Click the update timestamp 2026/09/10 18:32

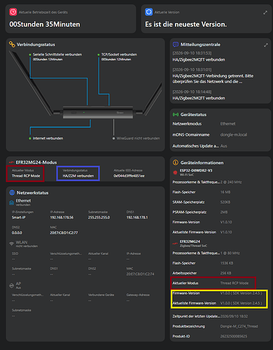pyautogui.click(x=234, y=316)
